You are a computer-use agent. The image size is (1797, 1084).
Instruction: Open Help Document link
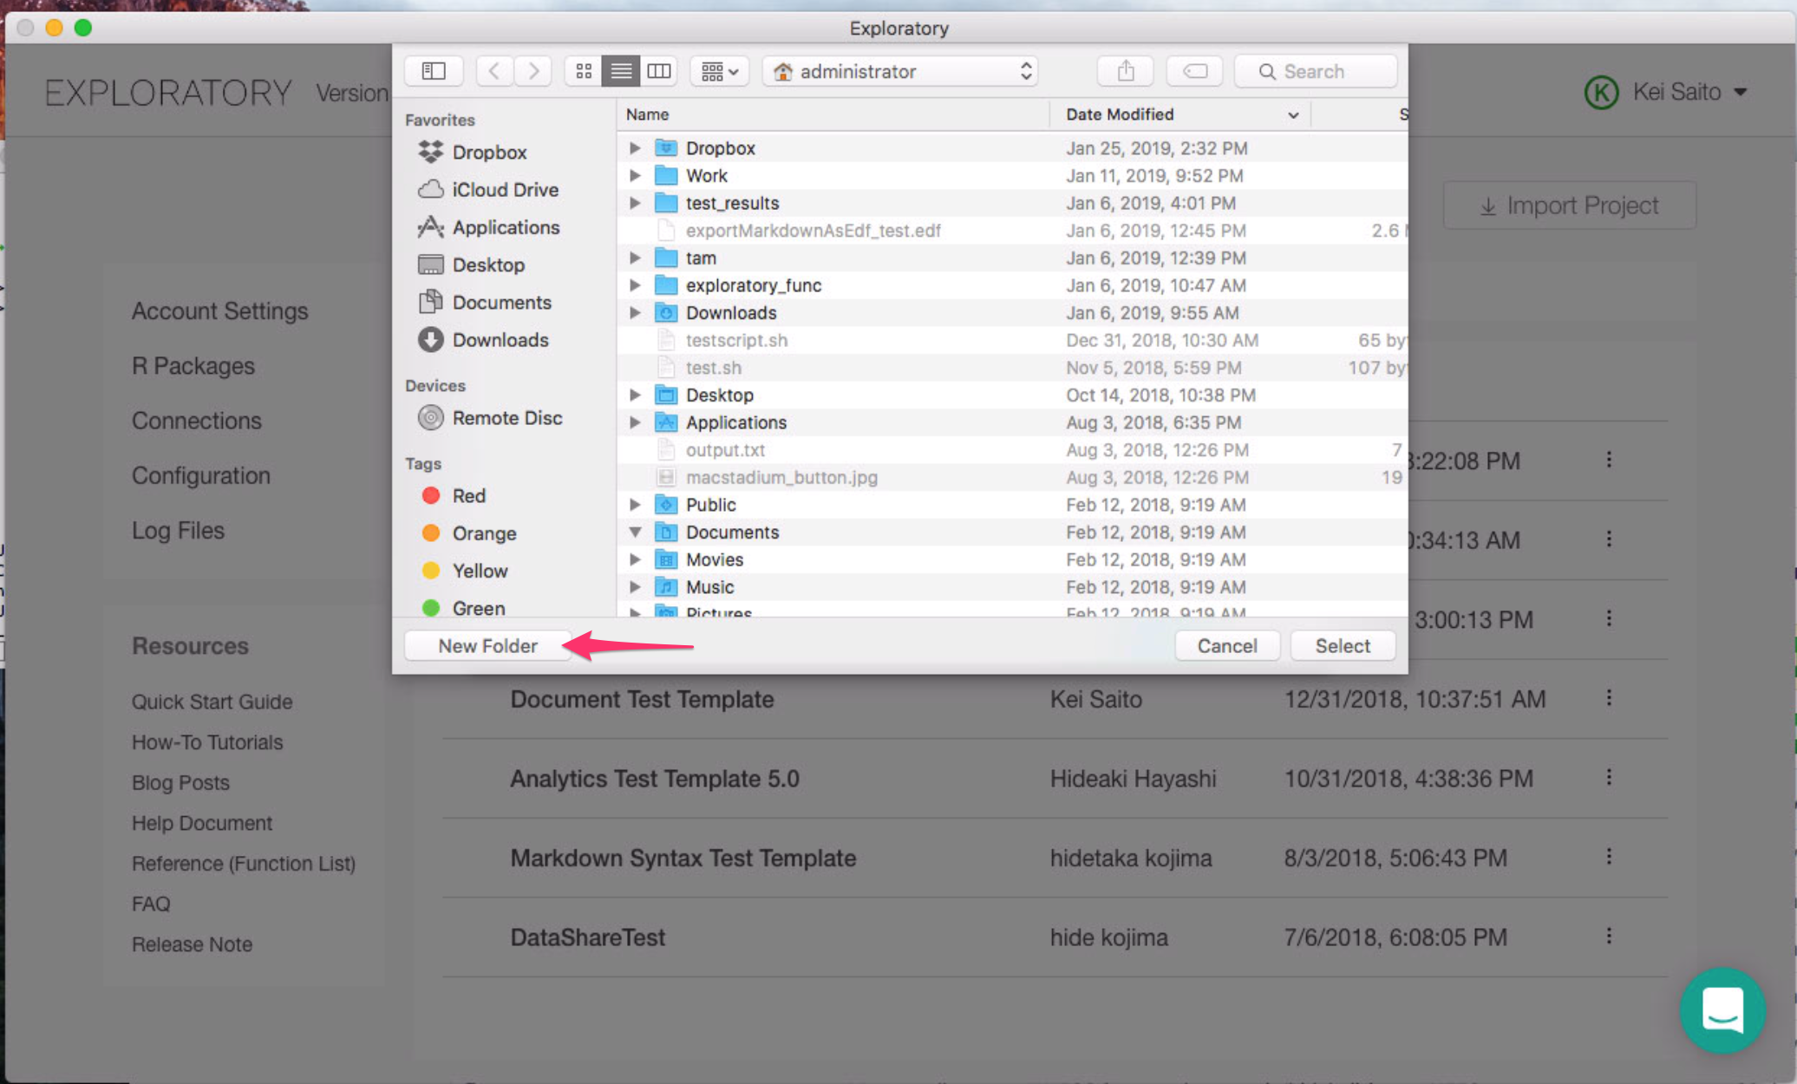pos(201,822)
